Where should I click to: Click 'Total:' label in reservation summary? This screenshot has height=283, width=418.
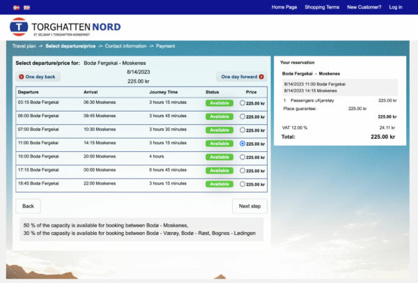coord(288,137)
